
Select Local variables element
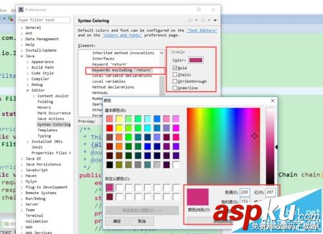tap(109, 81)
